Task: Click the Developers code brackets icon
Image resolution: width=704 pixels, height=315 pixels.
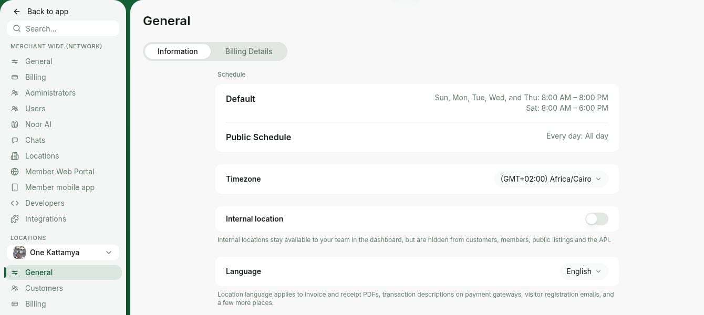Action: (15, 203)
